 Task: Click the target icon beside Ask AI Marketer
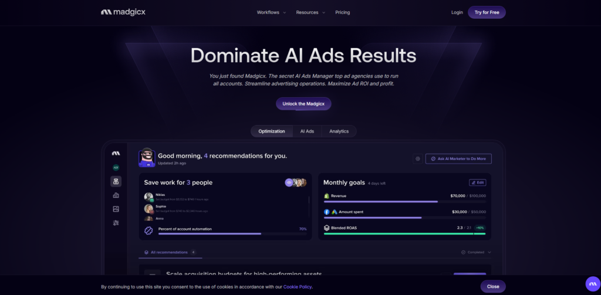(417, 158)
